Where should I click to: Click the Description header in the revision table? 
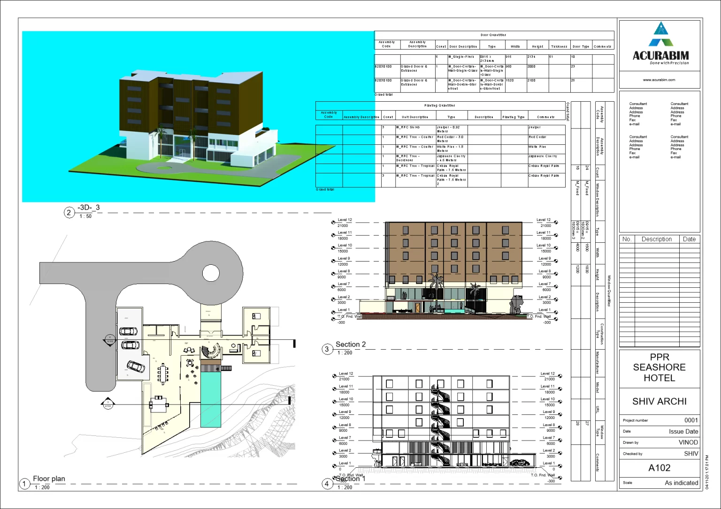click(x=657, y=239)
